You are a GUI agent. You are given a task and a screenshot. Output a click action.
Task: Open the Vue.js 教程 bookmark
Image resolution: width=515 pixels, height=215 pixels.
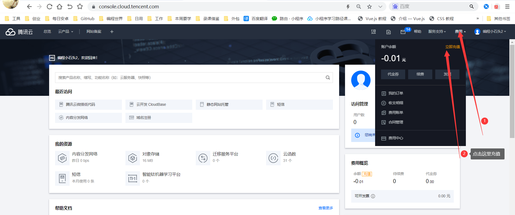click(x=372, y=19)
